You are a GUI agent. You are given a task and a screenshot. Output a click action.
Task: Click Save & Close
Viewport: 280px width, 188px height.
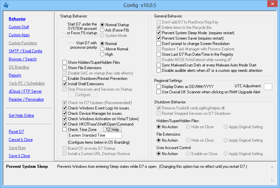[x=19, y=156]
